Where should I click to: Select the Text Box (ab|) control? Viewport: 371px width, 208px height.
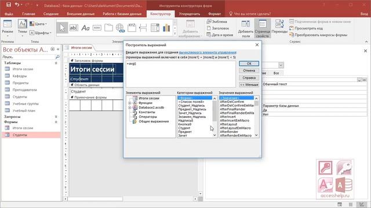(x=74, y=28)
